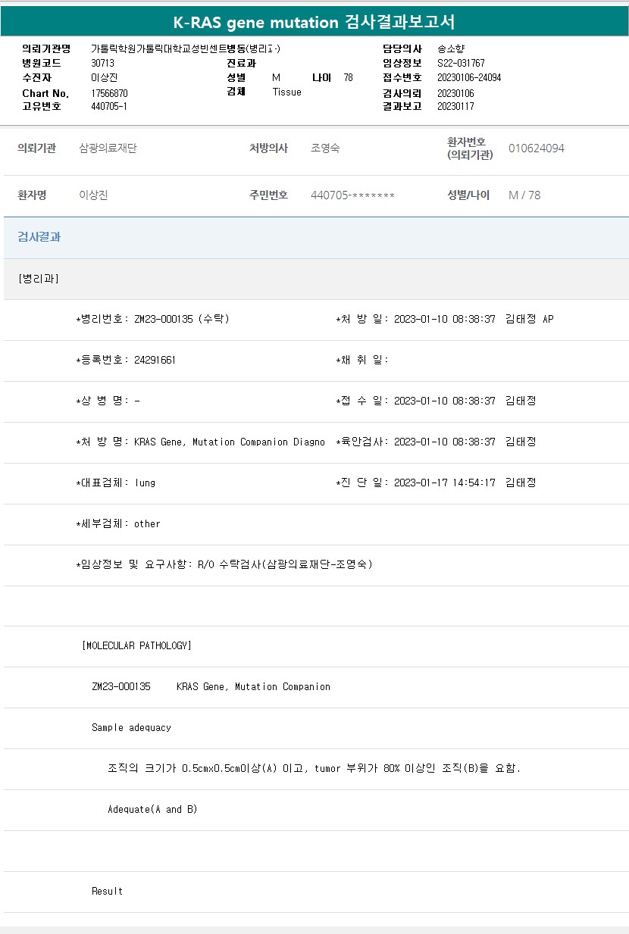Click resident number 440705-*******
This screenshot has height=934, width=629.
click(352, 195)
